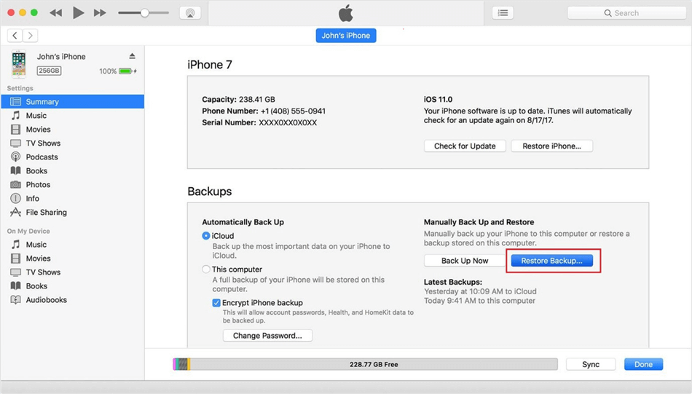Image resolution: width=692 pixels, height=394 pixels.
Task: Click the play button in the toolbar
Action: point(78,13)
